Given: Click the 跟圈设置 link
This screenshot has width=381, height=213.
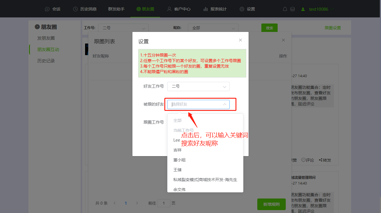Looking at the screenshot, I should (333, 28).
